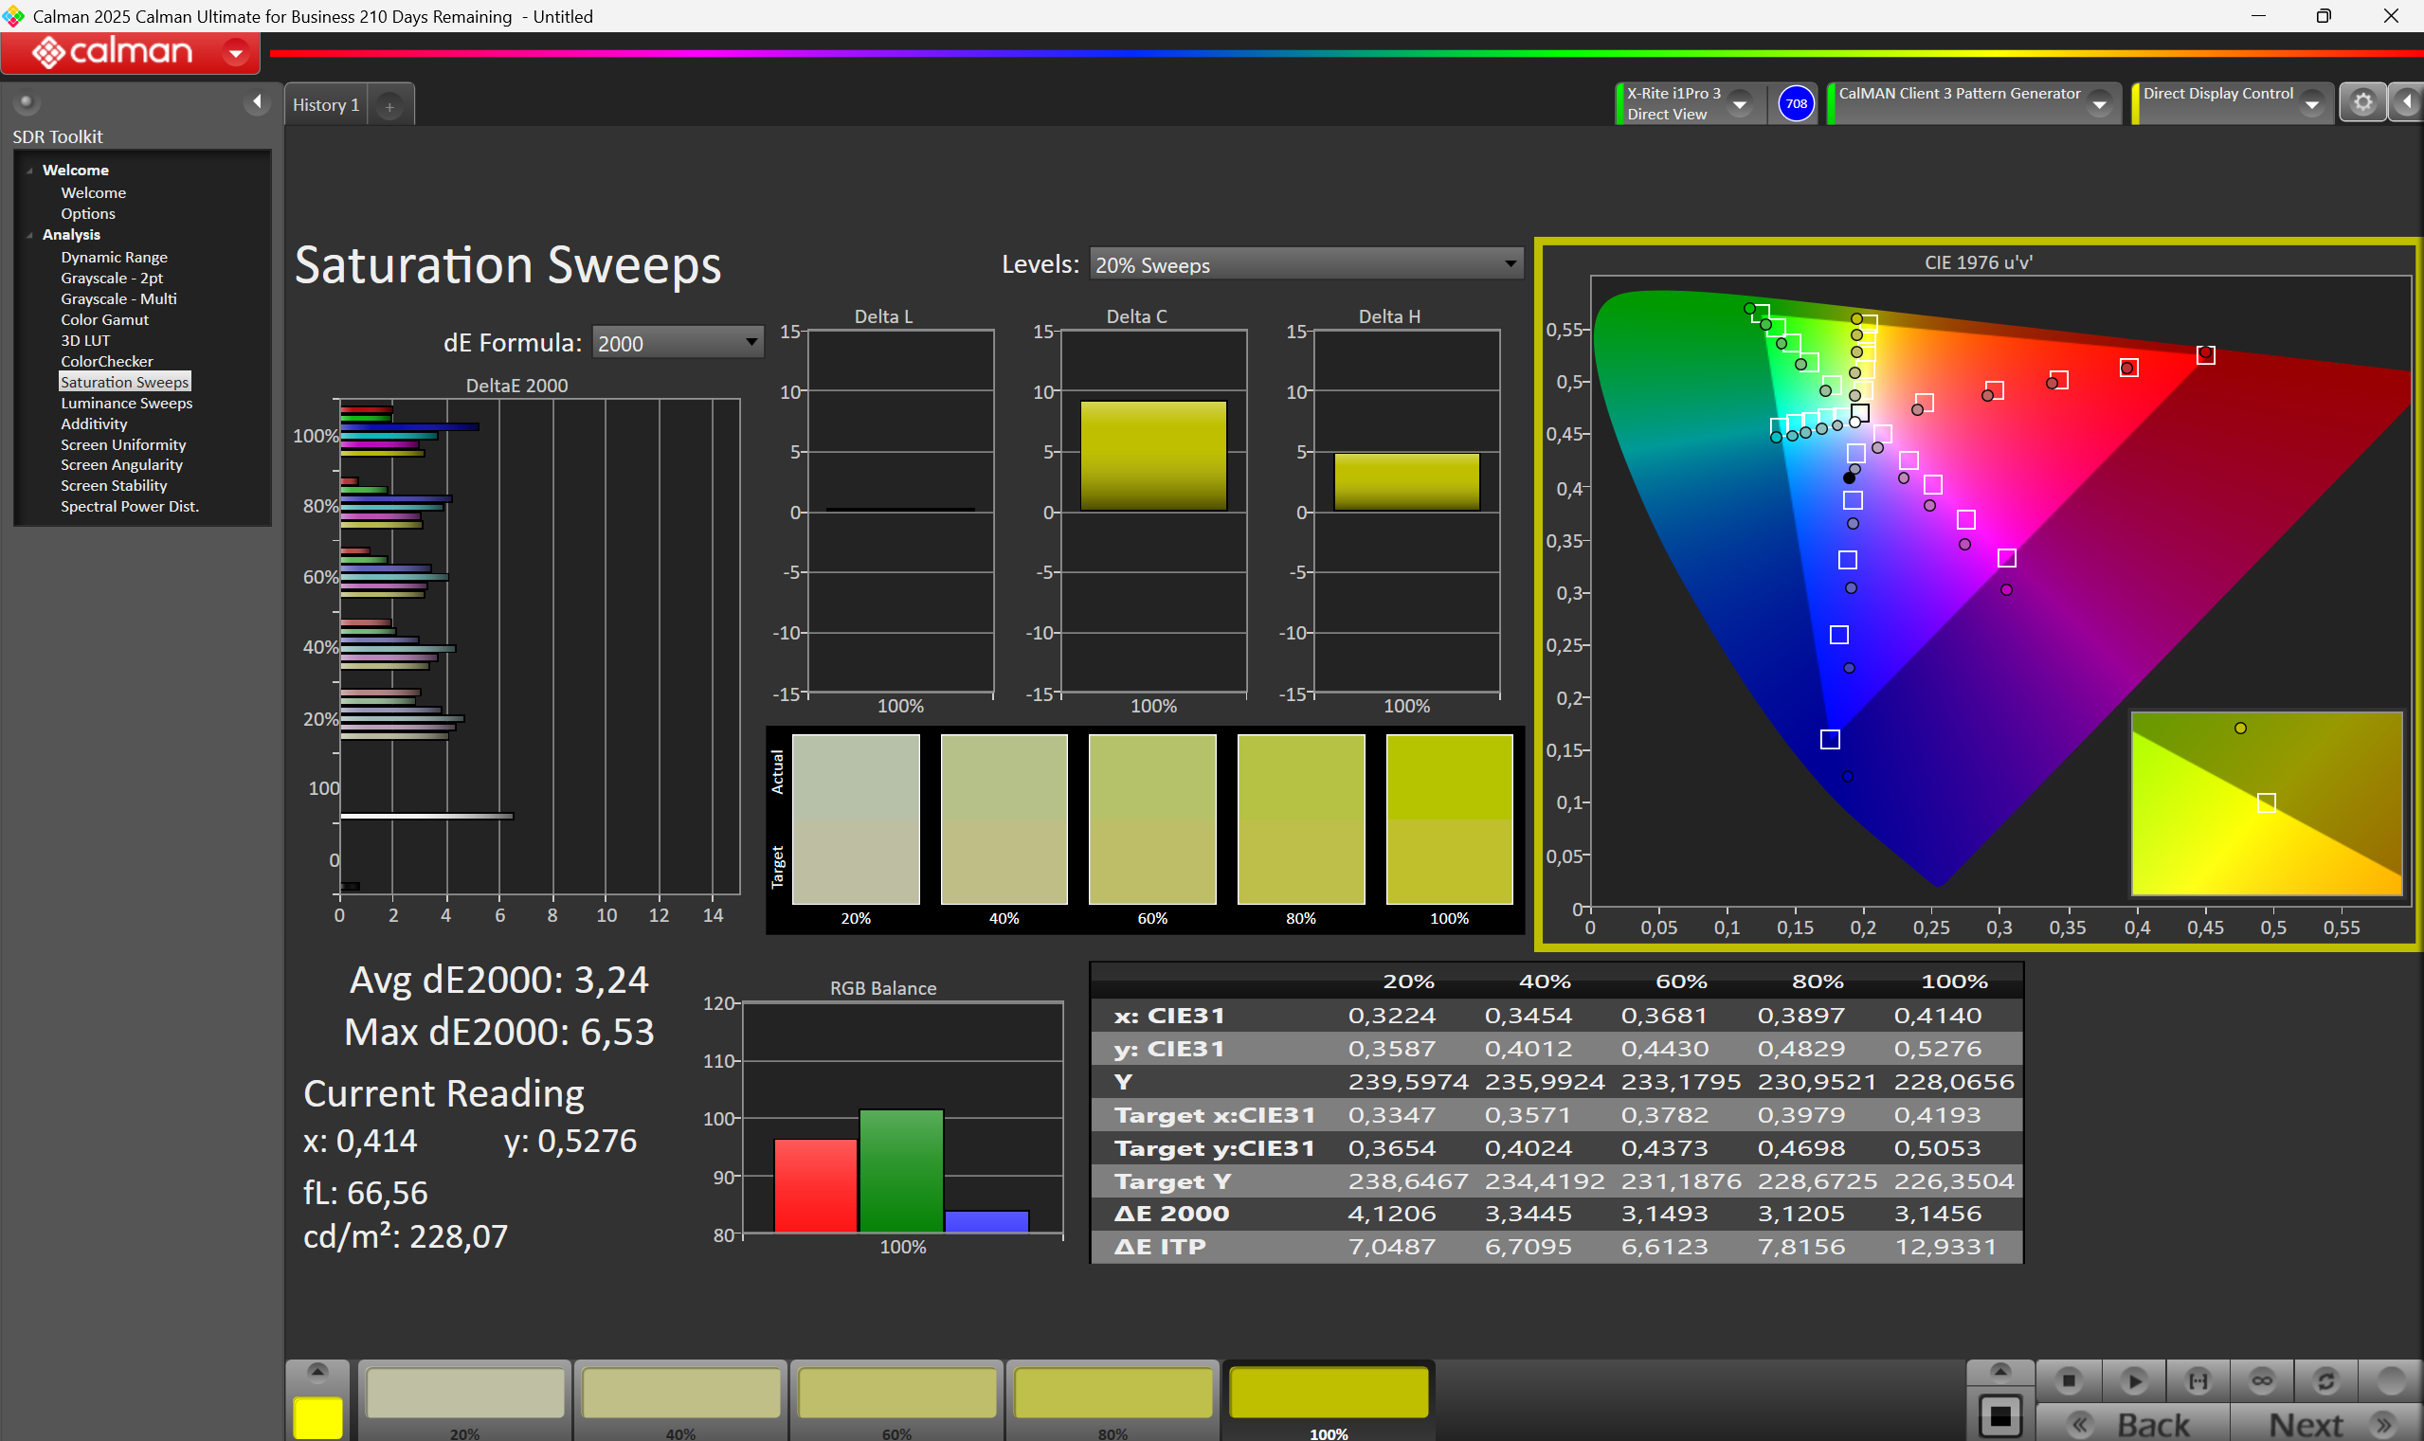Open the Calman logo menu dropdown
Viewport: 2424px width, 1441px height.
point(235,52)
